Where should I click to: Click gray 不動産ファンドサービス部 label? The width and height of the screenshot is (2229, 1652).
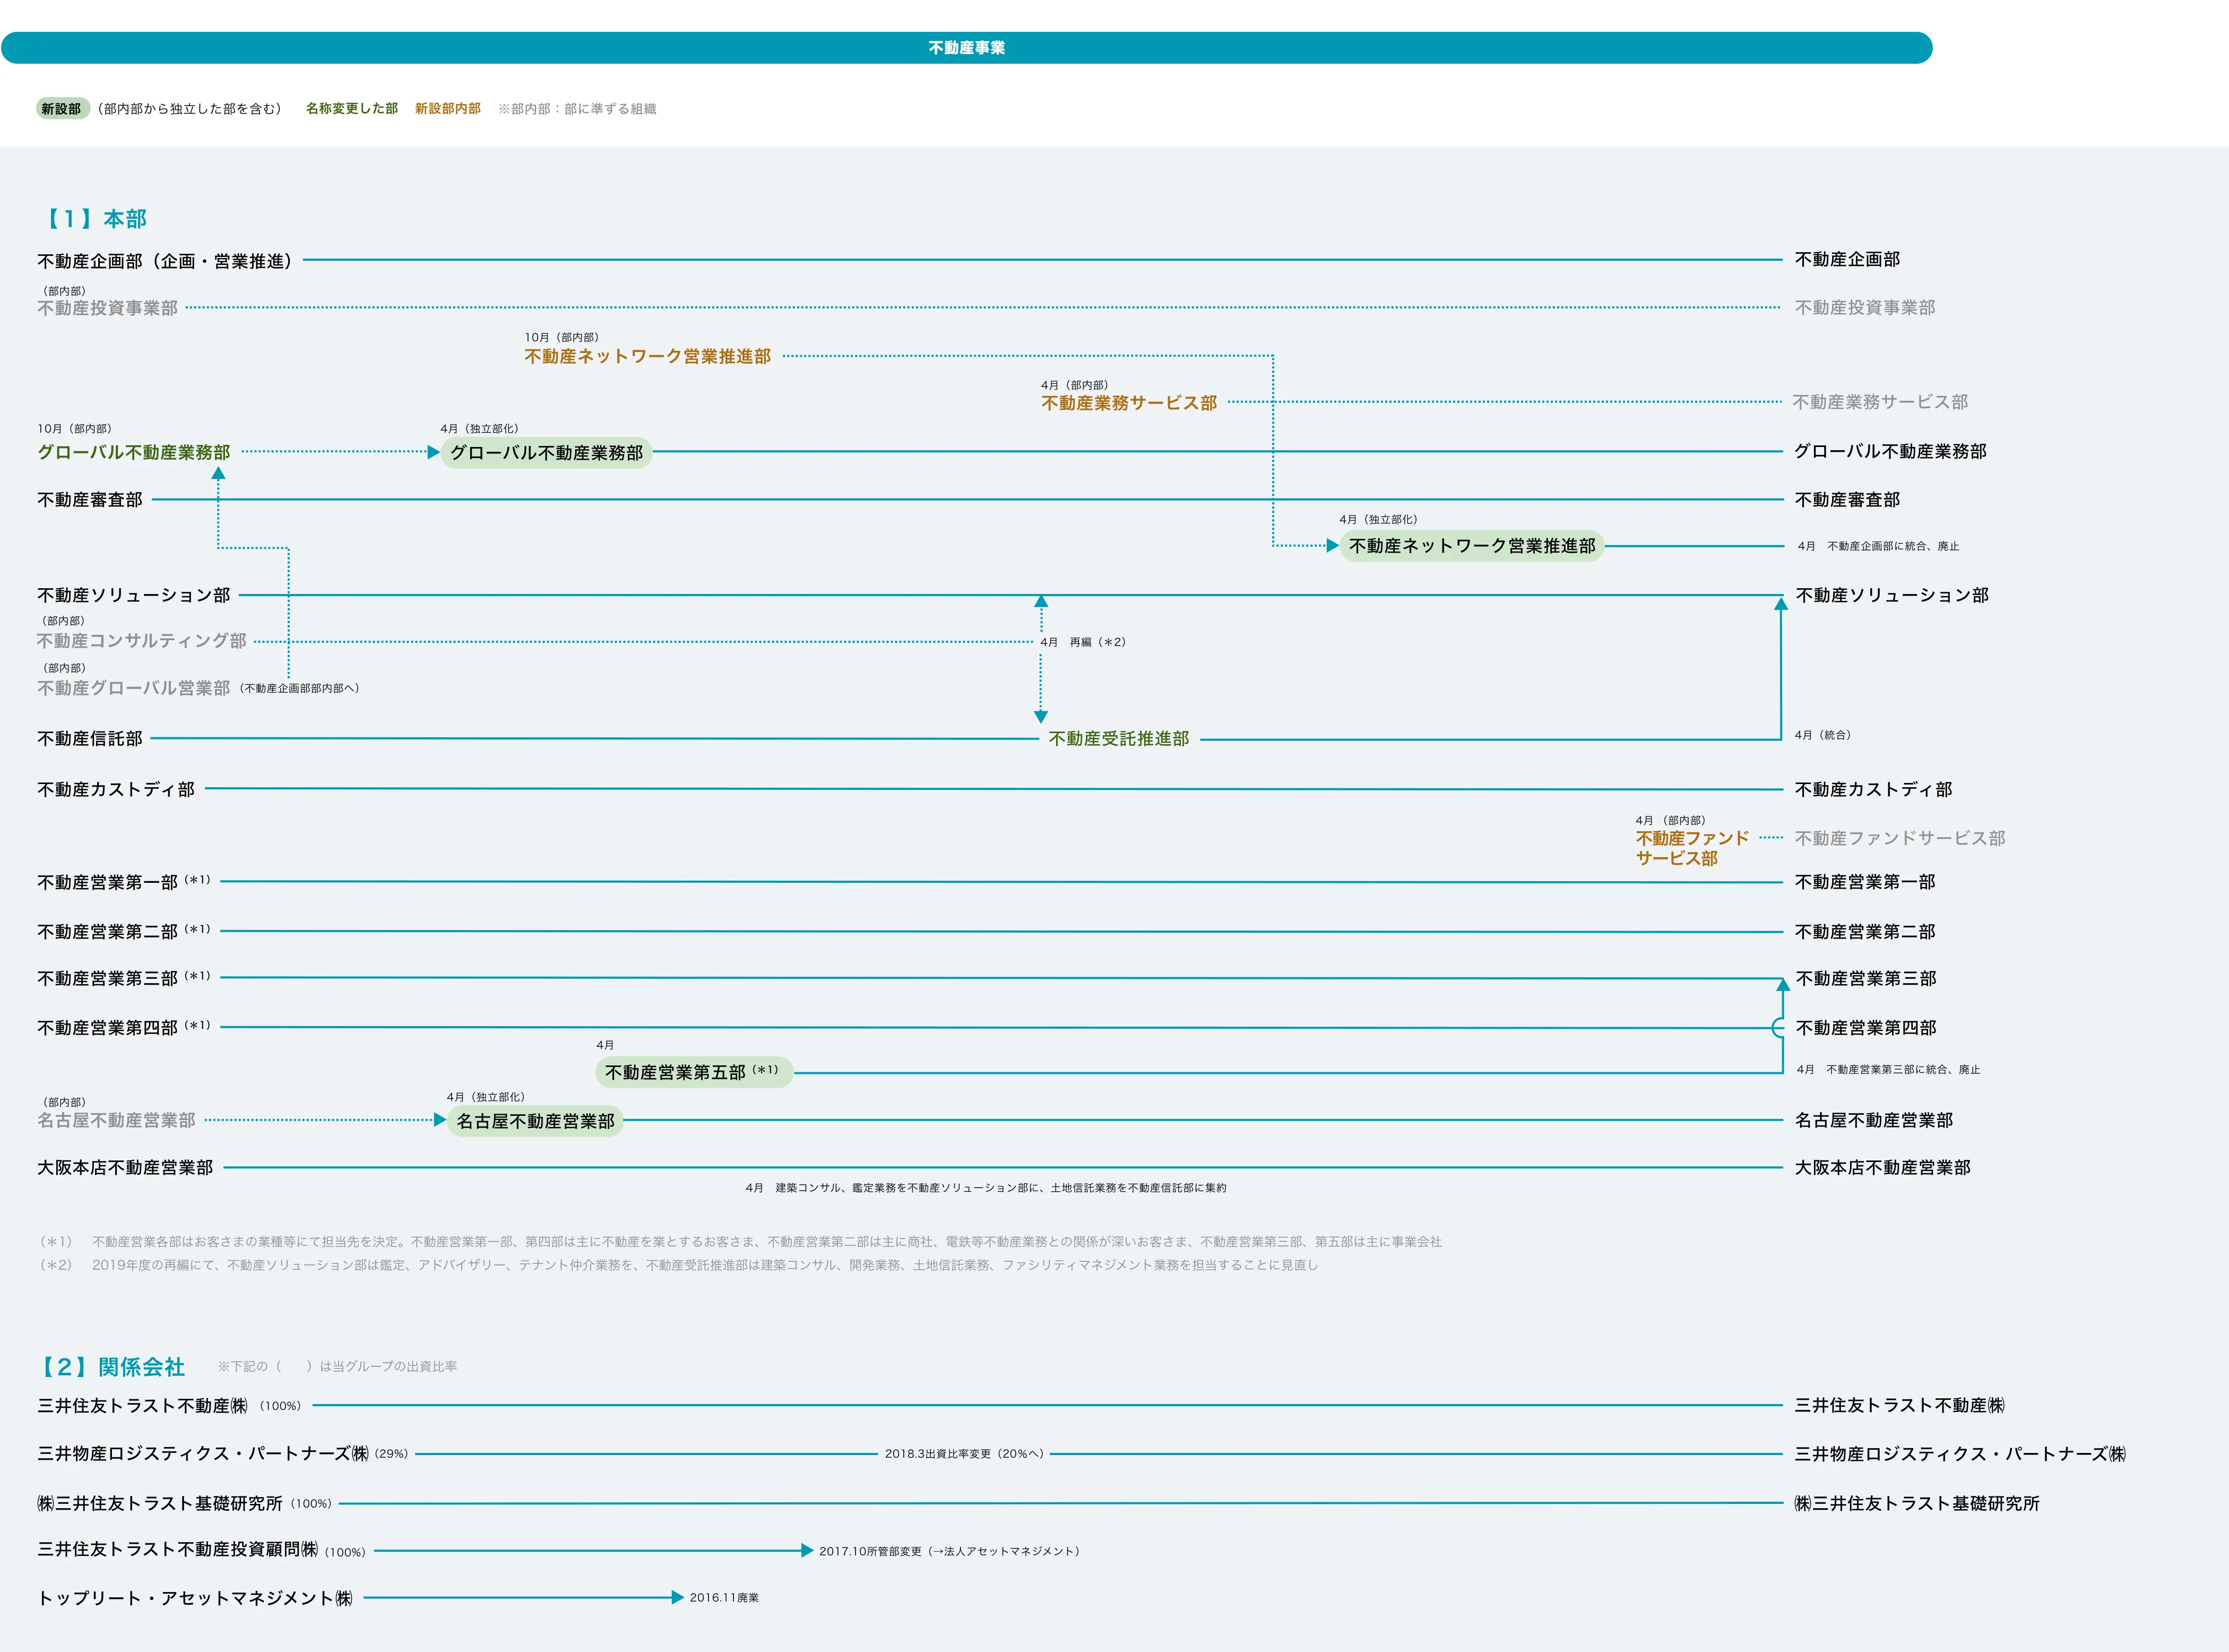click(x=1900, y=838)
